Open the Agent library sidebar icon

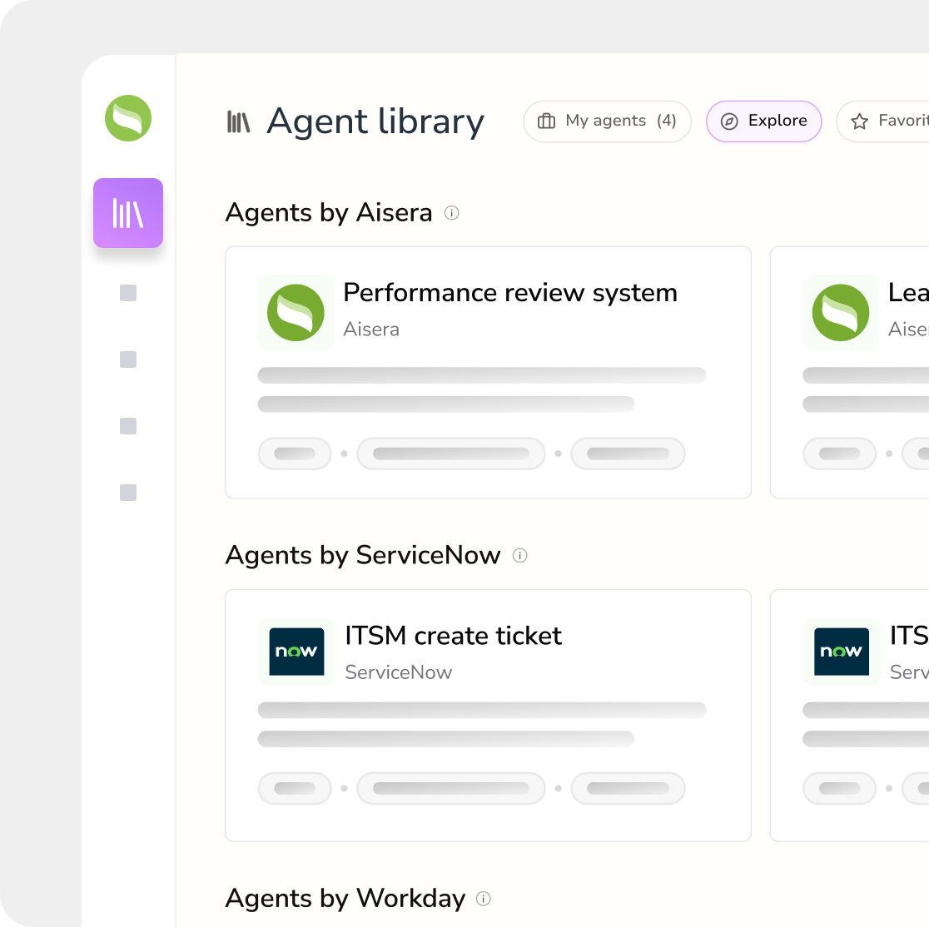(x=128, y=213)
